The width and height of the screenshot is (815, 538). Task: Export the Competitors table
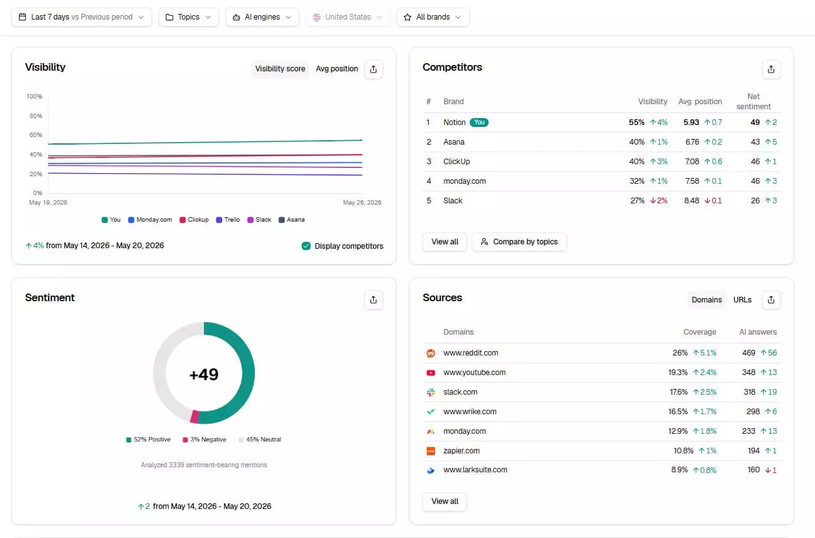tap(771, 69)
